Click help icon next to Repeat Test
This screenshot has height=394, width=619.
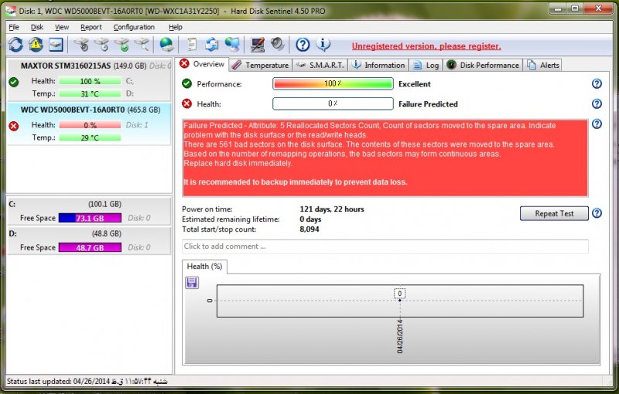click(x=597, y=213)
